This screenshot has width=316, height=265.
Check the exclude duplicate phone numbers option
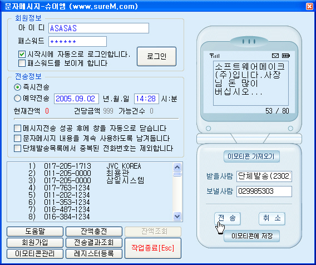[18, 149]
